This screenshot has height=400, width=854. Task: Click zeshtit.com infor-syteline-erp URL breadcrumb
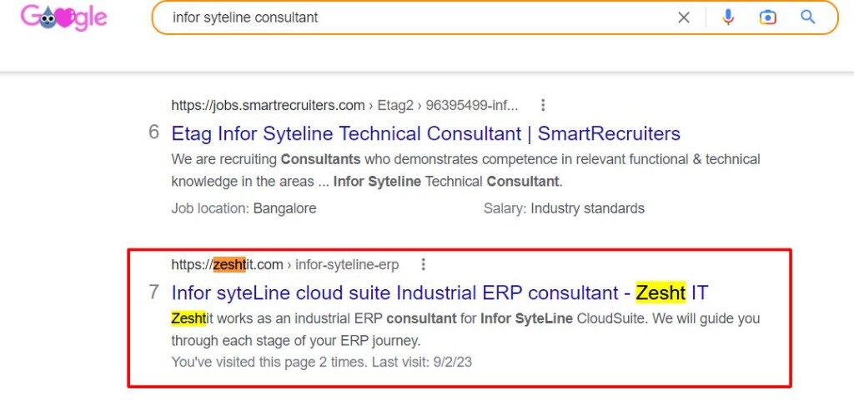click(285, 264)
